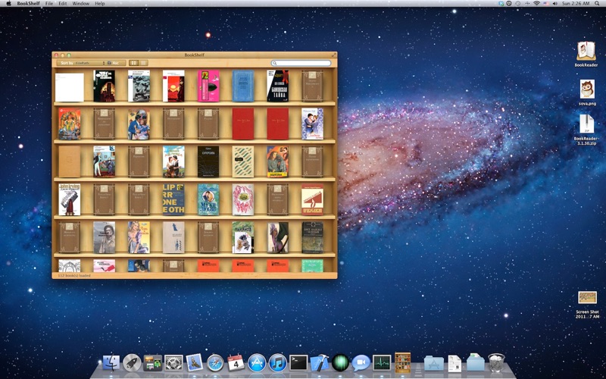606x379 pixels.
Task: Switch to list view in BookShelf toolbar
Action: pos(143,63)
